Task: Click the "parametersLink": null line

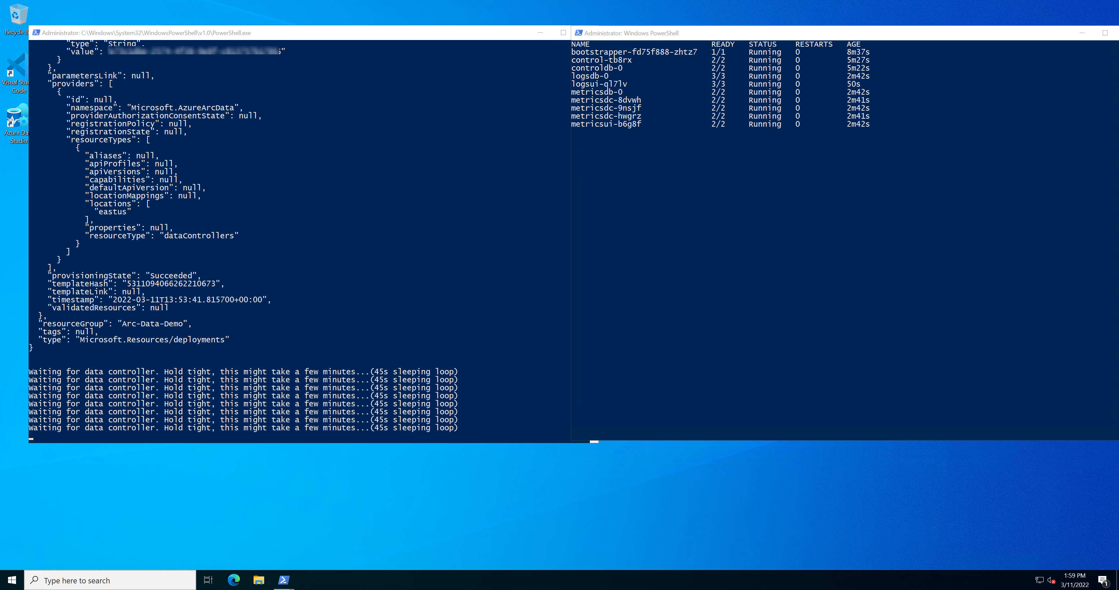Action: click(x=101, y=76)
